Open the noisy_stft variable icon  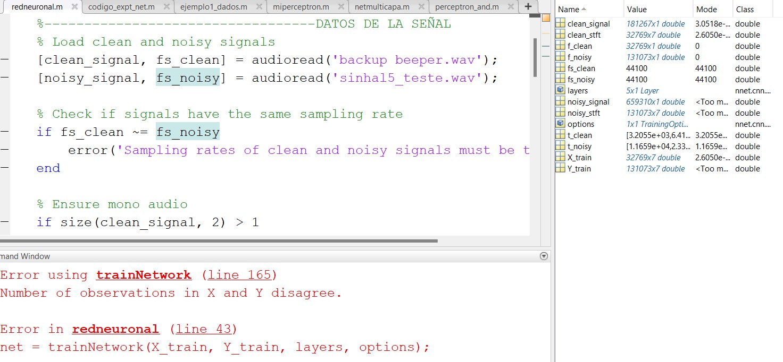(x=561, y=113)
